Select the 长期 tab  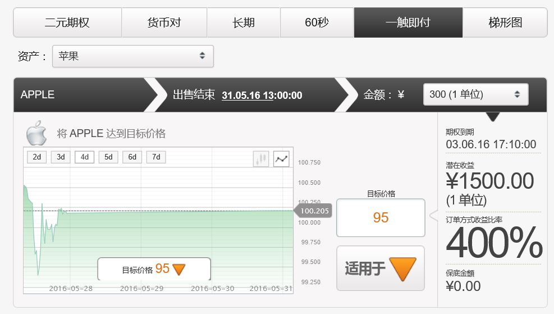[x=244, y=23]
